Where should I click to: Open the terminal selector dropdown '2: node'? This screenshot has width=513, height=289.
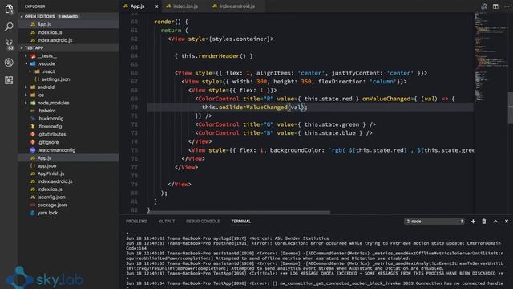tap(434, 222)
